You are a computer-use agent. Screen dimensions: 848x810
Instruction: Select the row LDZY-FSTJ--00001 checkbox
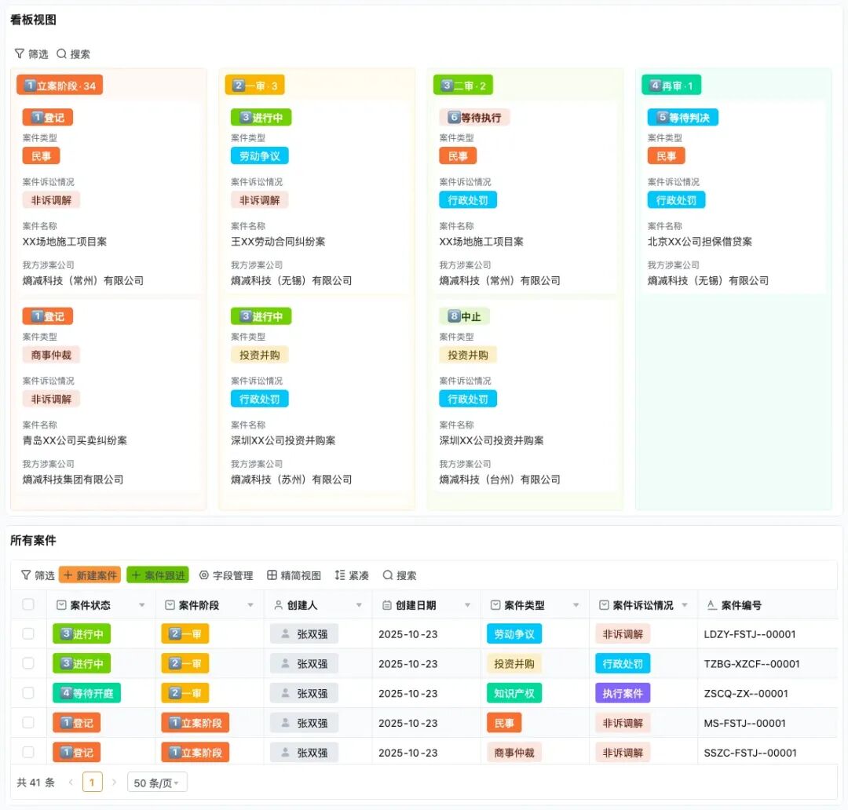coord(28,633)
